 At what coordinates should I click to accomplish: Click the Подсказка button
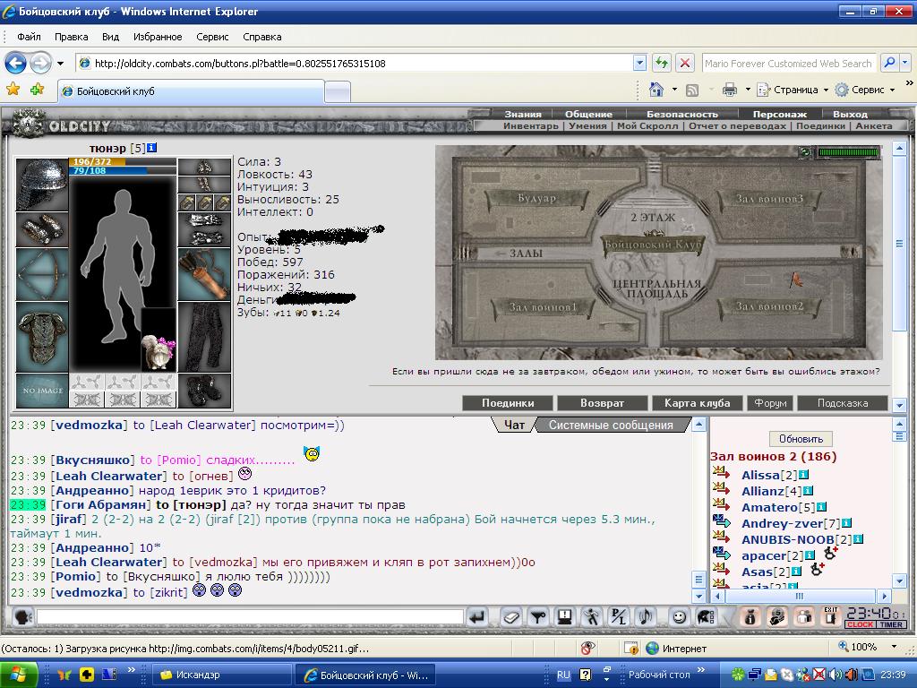843,403
